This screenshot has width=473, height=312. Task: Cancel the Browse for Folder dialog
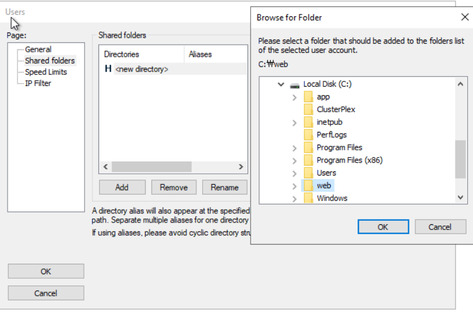(440, 227)
